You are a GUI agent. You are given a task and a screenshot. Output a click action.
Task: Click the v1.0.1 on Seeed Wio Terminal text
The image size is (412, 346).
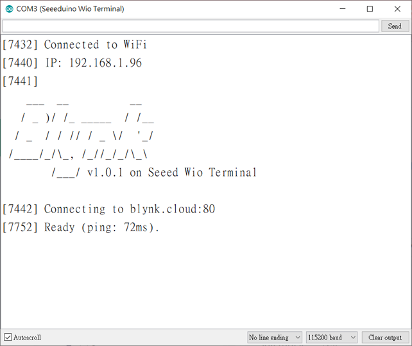click(172, 173)
